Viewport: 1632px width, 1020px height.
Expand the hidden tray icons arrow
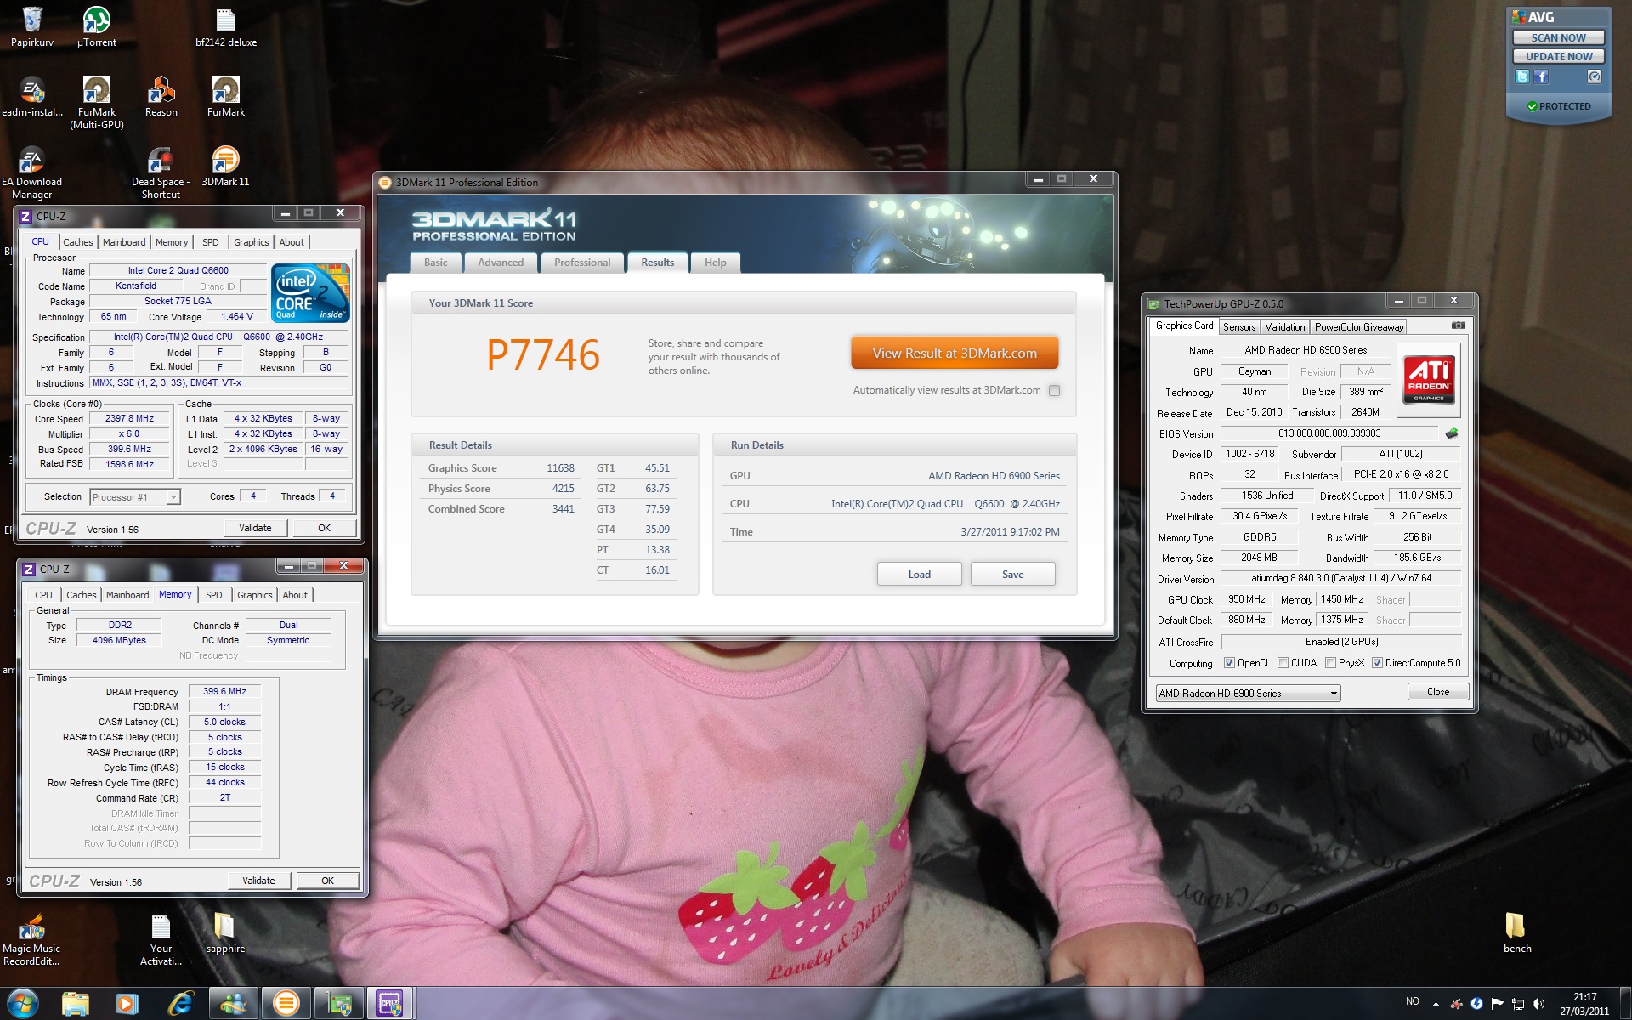pyautogui.click(x=1436, y=1004)
